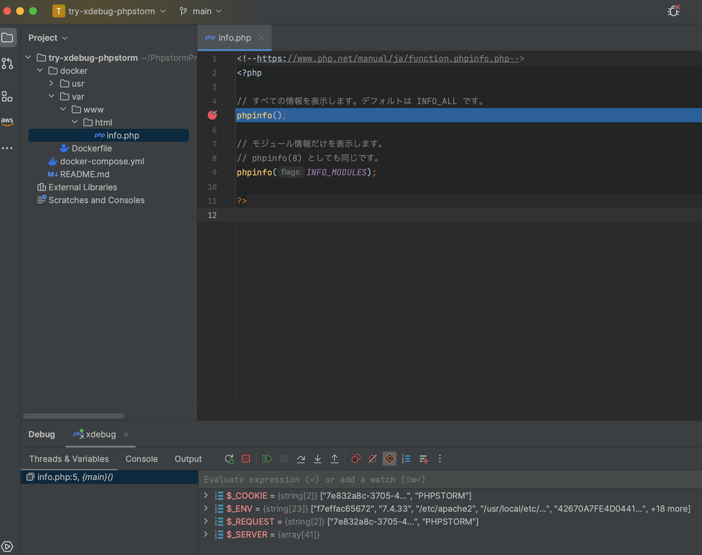Viewport: 702px width, 555px height.
Task: Open the View Breakpoints dialog
Action: pos(356,459)
